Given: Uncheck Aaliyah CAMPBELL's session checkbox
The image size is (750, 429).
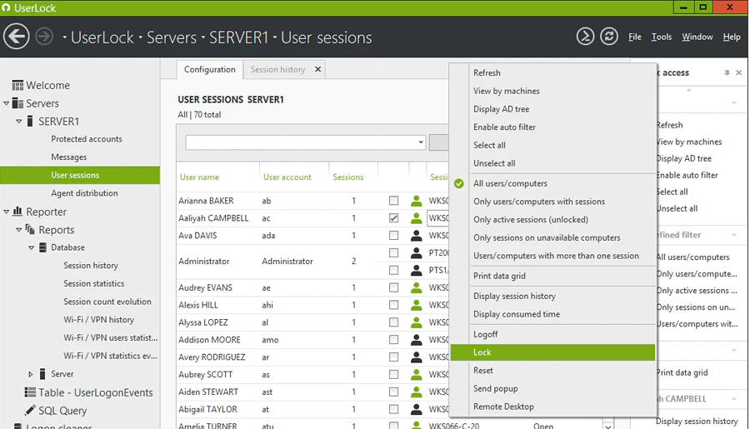Looking at the screenshot, I should tap(393, 218).
